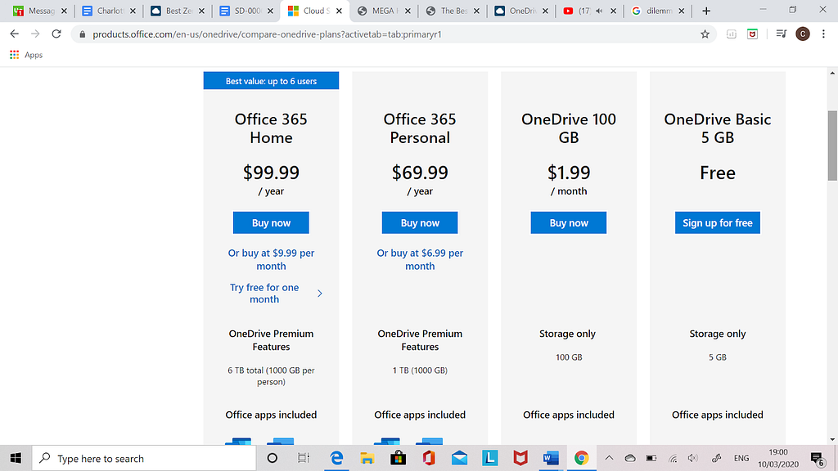Show hidden system tray icons
Viewport: 838px width, 471px height.
click(x=609, y=458)
